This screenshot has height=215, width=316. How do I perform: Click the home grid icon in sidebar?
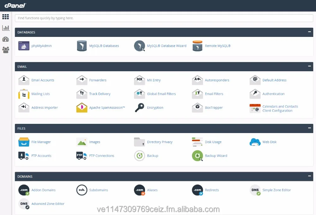(5, 17)
